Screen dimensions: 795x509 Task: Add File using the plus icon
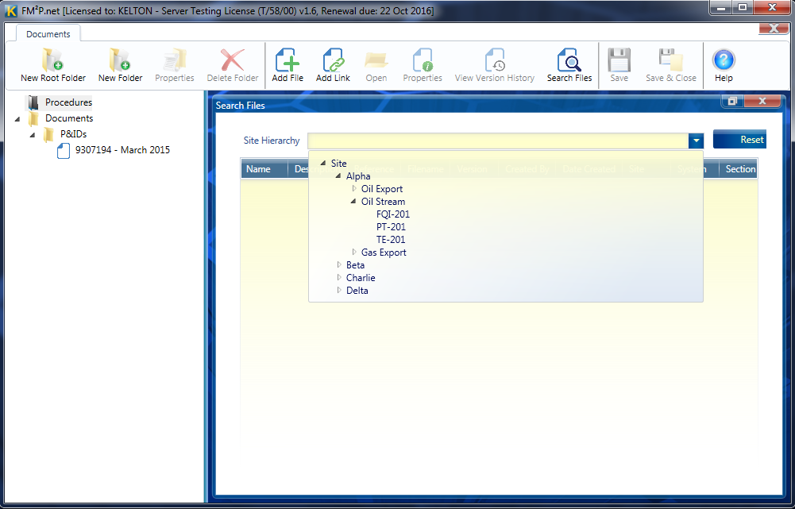[x=287, y=60]
